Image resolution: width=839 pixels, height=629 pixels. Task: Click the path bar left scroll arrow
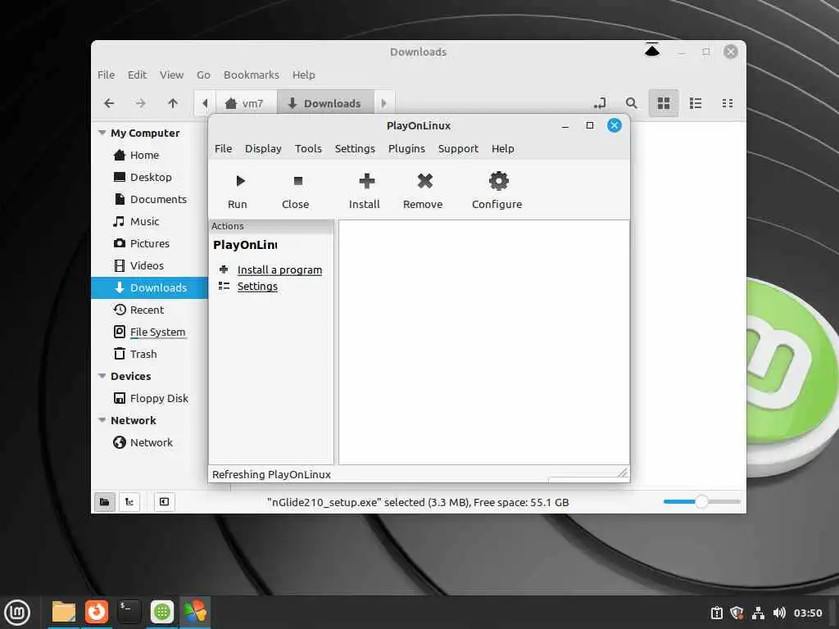(205, 103)
